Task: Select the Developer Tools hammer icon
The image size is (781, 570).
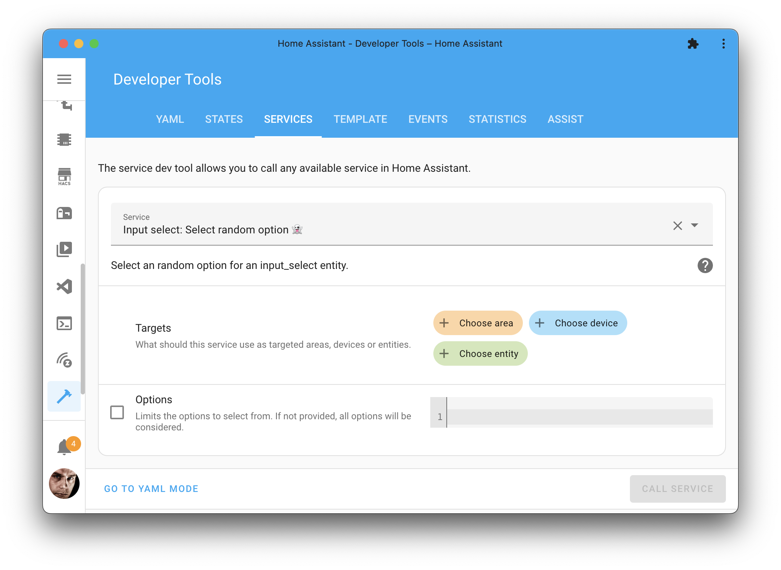Action: tap(64, 397)
